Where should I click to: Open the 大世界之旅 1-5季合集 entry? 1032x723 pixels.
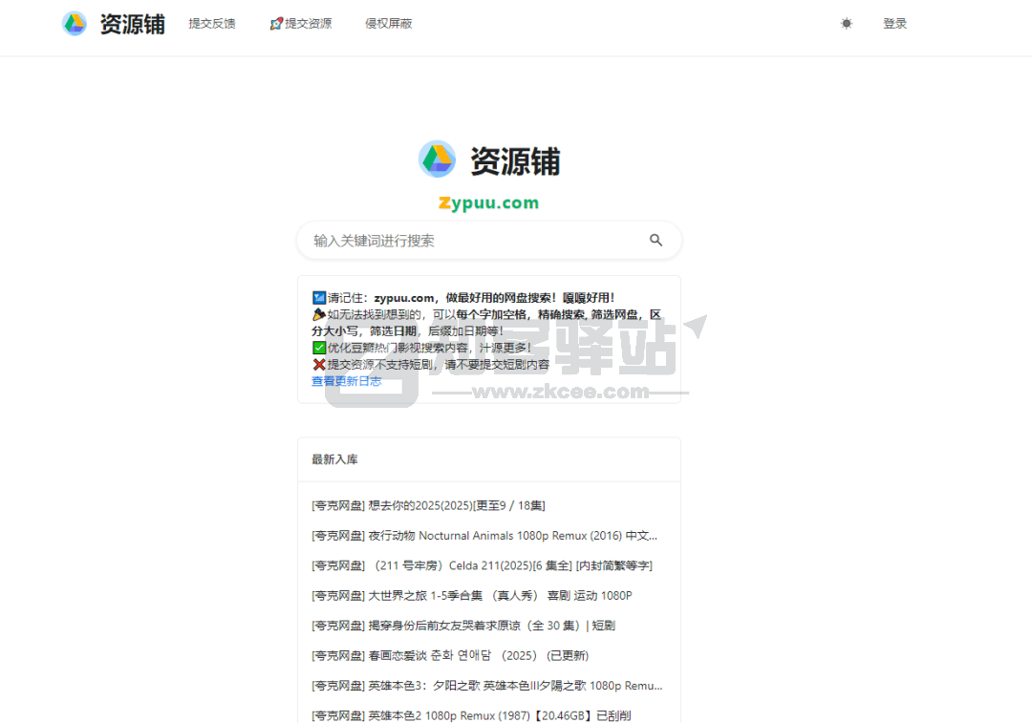click(463, 595)
